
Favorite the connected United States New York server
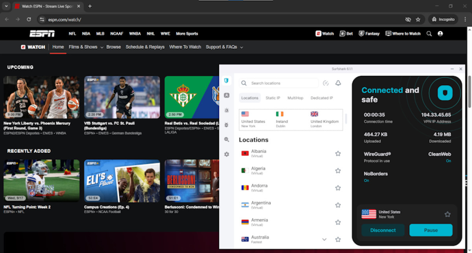click(x=448, y=214)
